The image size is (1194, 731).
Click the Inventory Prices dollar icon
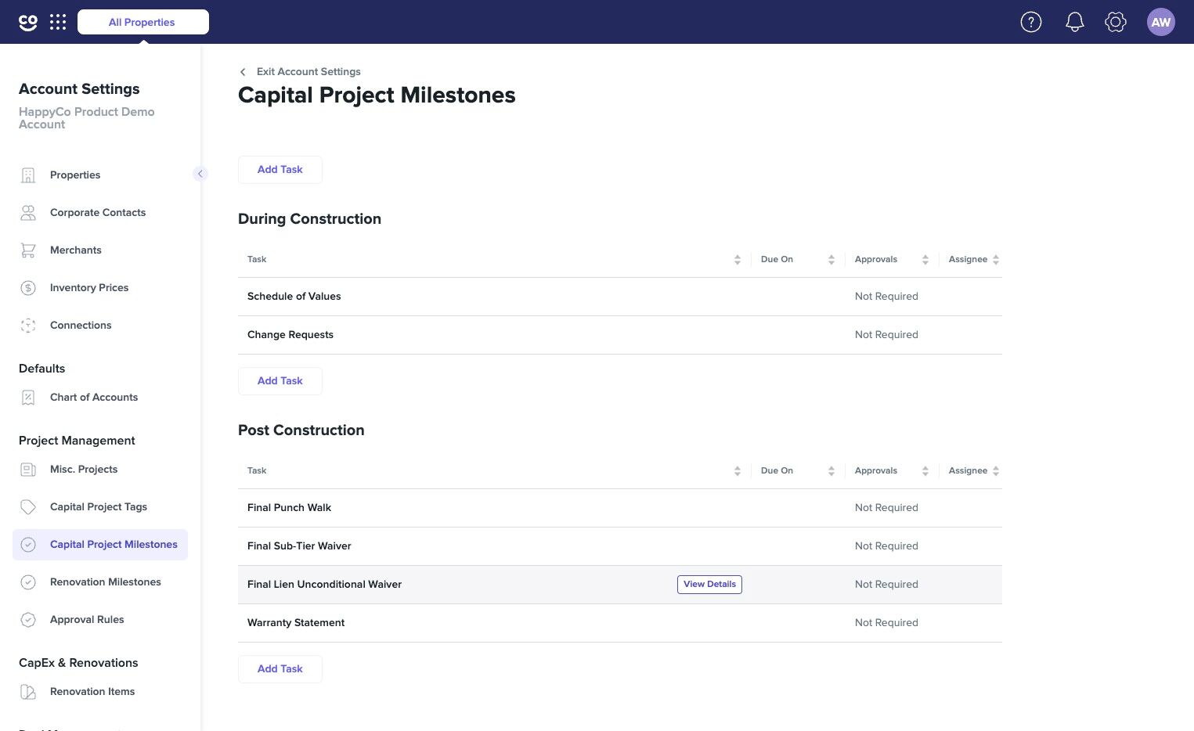(28, 288)
